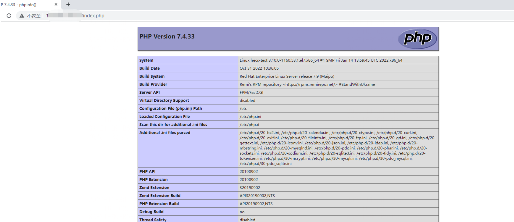Click the Thread Safety disabled value

click(x=247, y=220)
